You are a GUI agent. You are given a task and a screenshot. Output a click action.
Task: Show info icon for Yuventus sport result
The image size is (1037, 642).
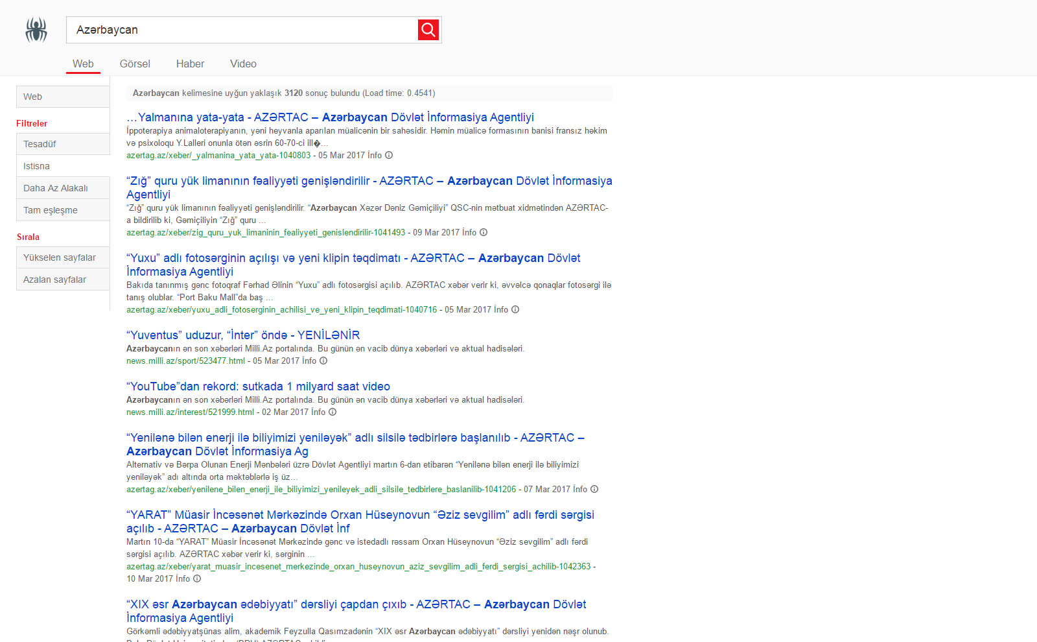click(x=323, y=361)
